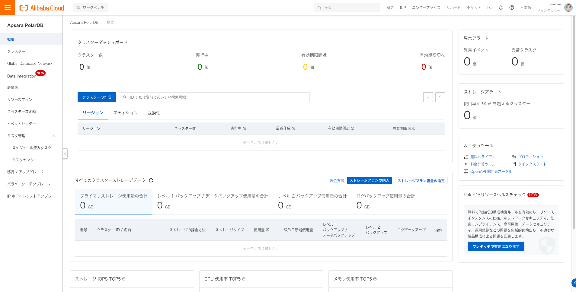Select プライマリストレージ使用量の合計 tab
This screenshot has width=576, height=292.
114,202
